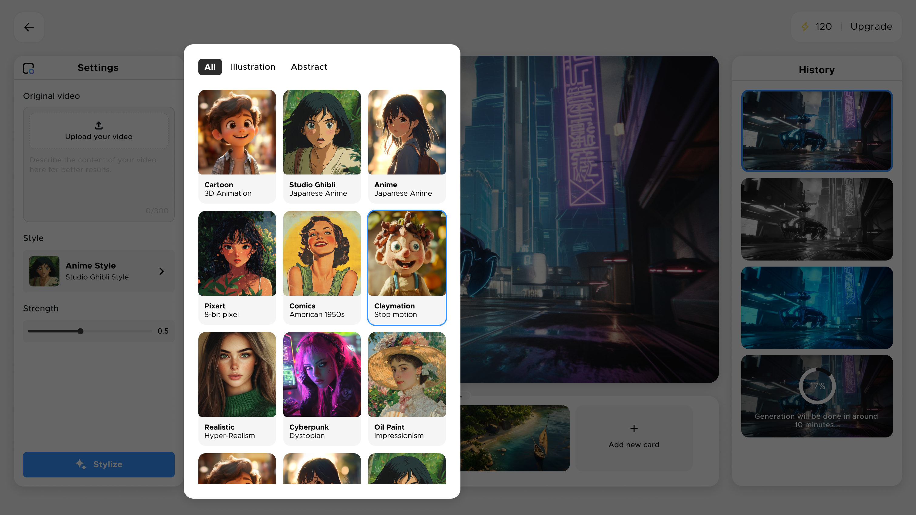Pick the Pixart 8-bit pixel style
This screenshot has height=515, width=916.
click(237, 268)
